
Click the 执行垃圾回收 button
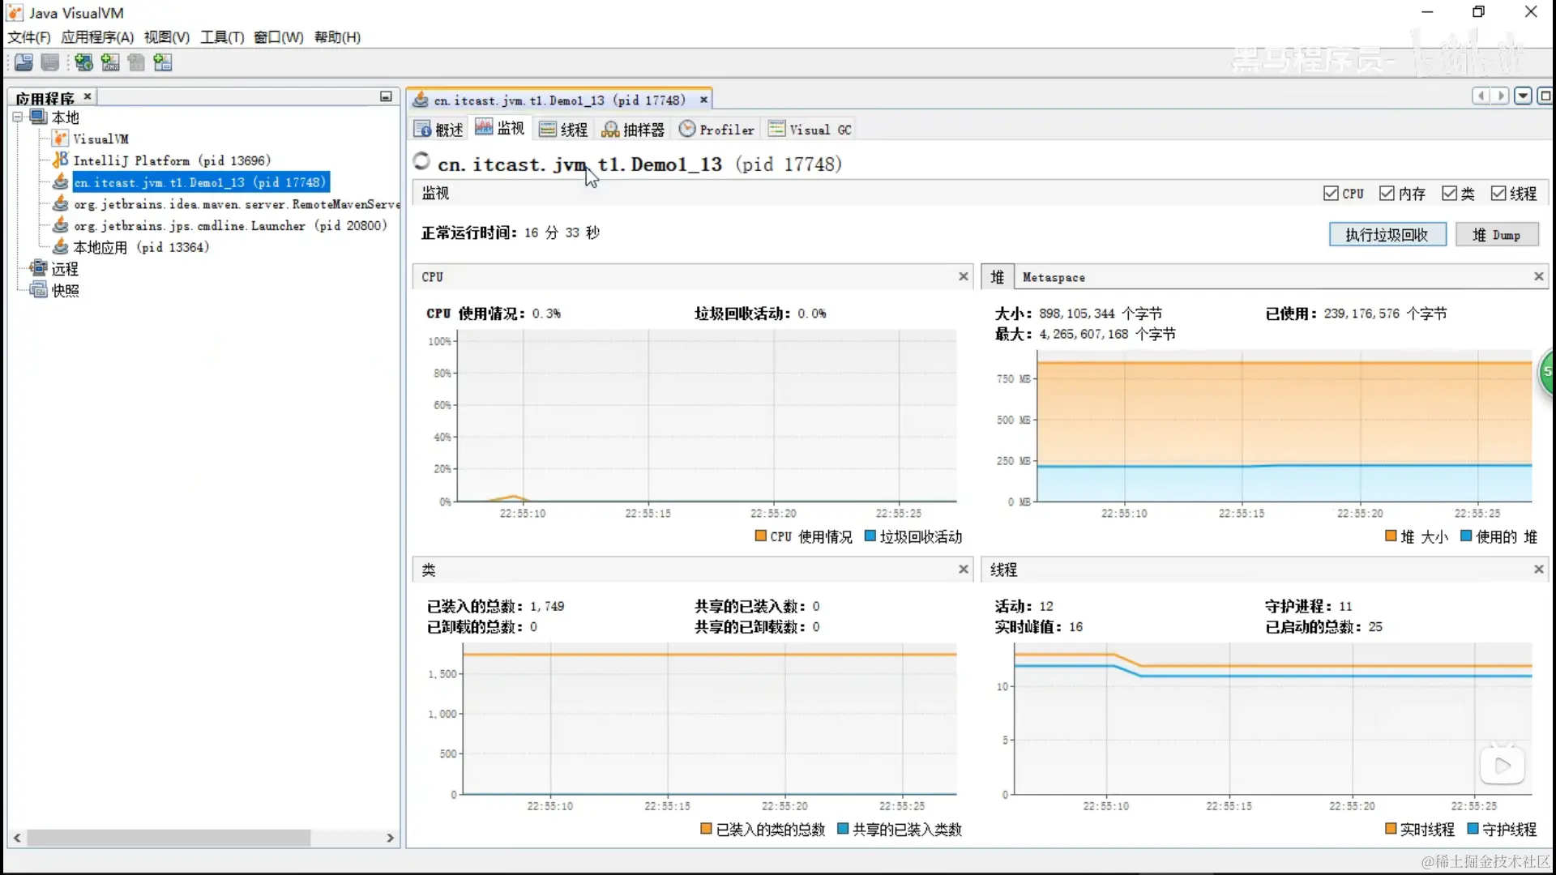click(1387, 235)
